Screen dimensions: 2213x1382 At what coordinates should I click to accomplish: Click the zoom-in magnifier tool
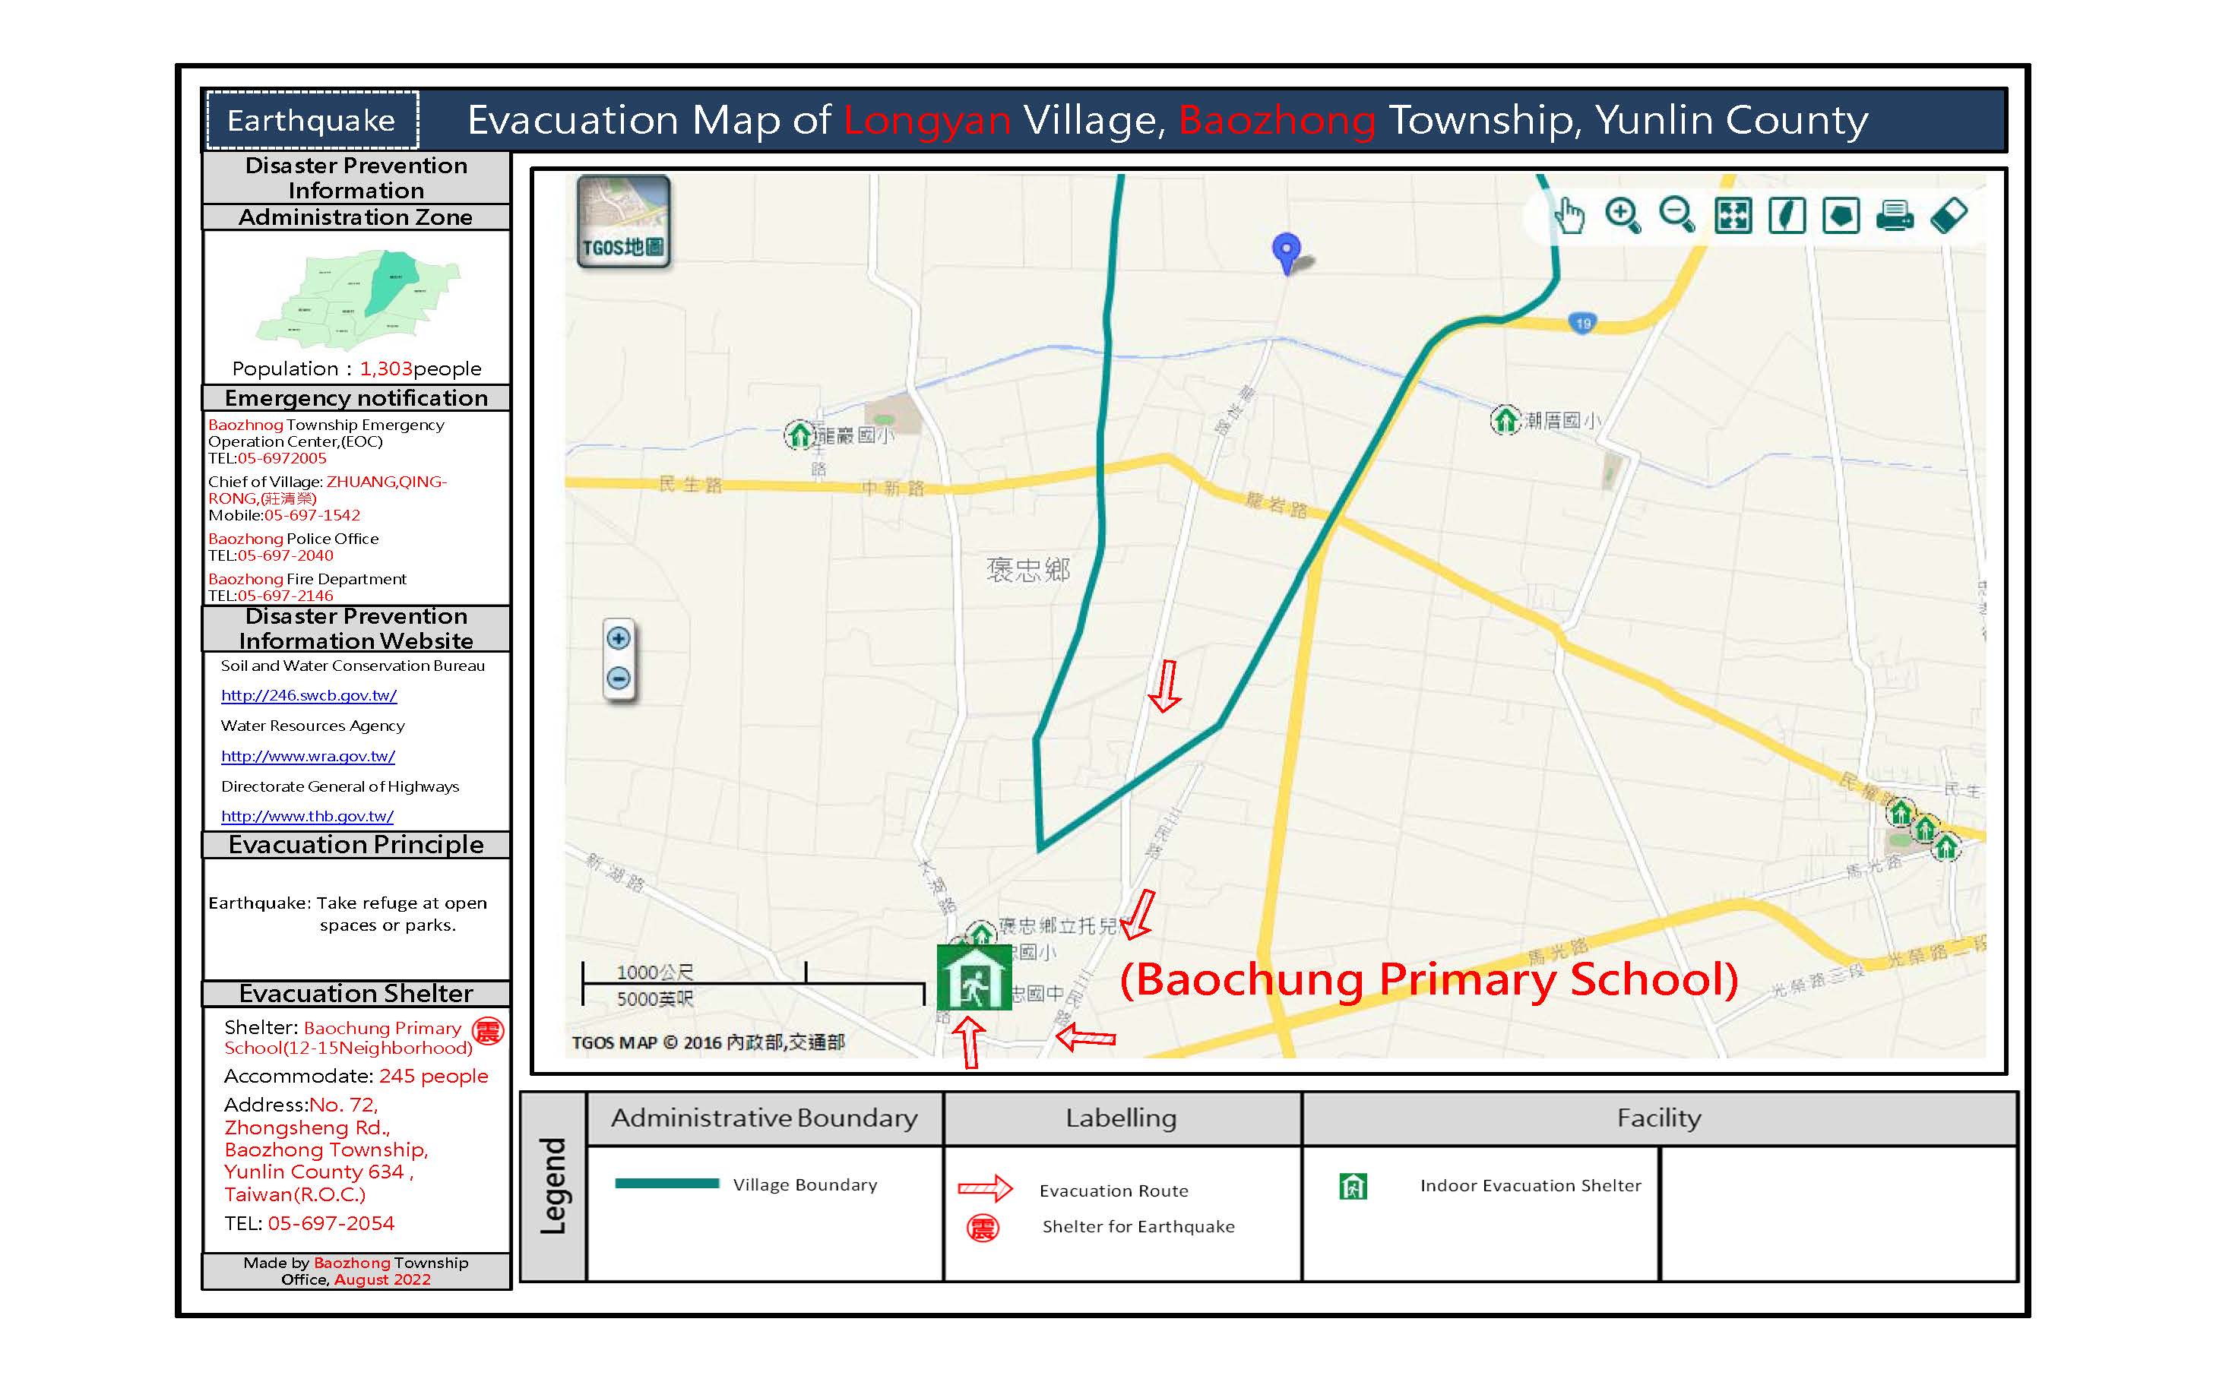[x=1623, y=216]
